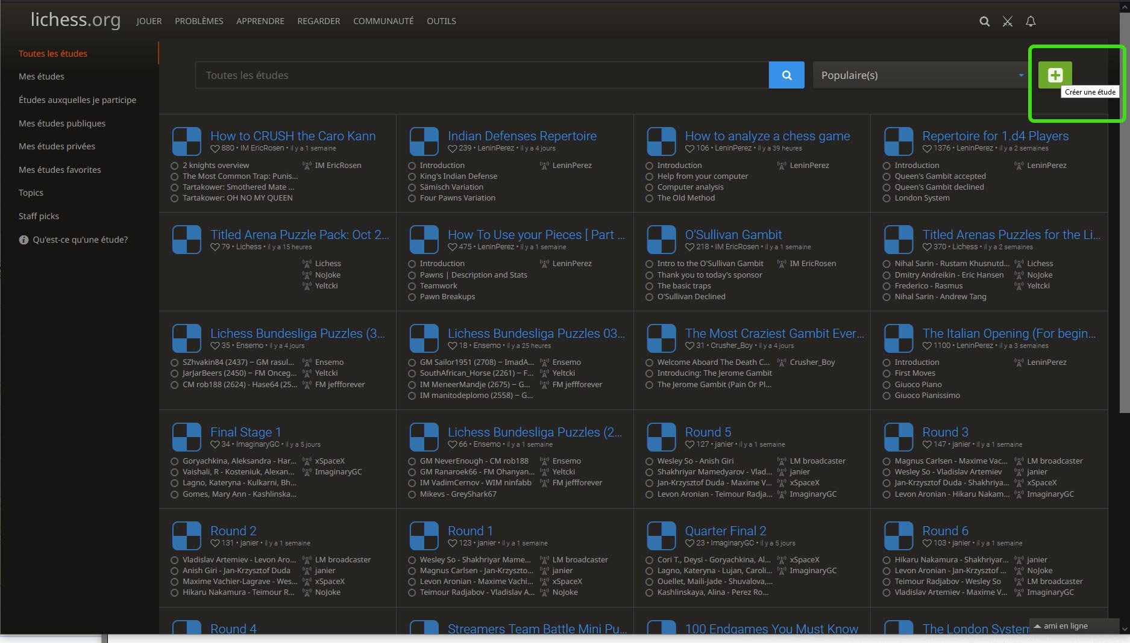Click the blue search magnifier button
Screen dimensions: 1130x643
click(x=786, y=75)
